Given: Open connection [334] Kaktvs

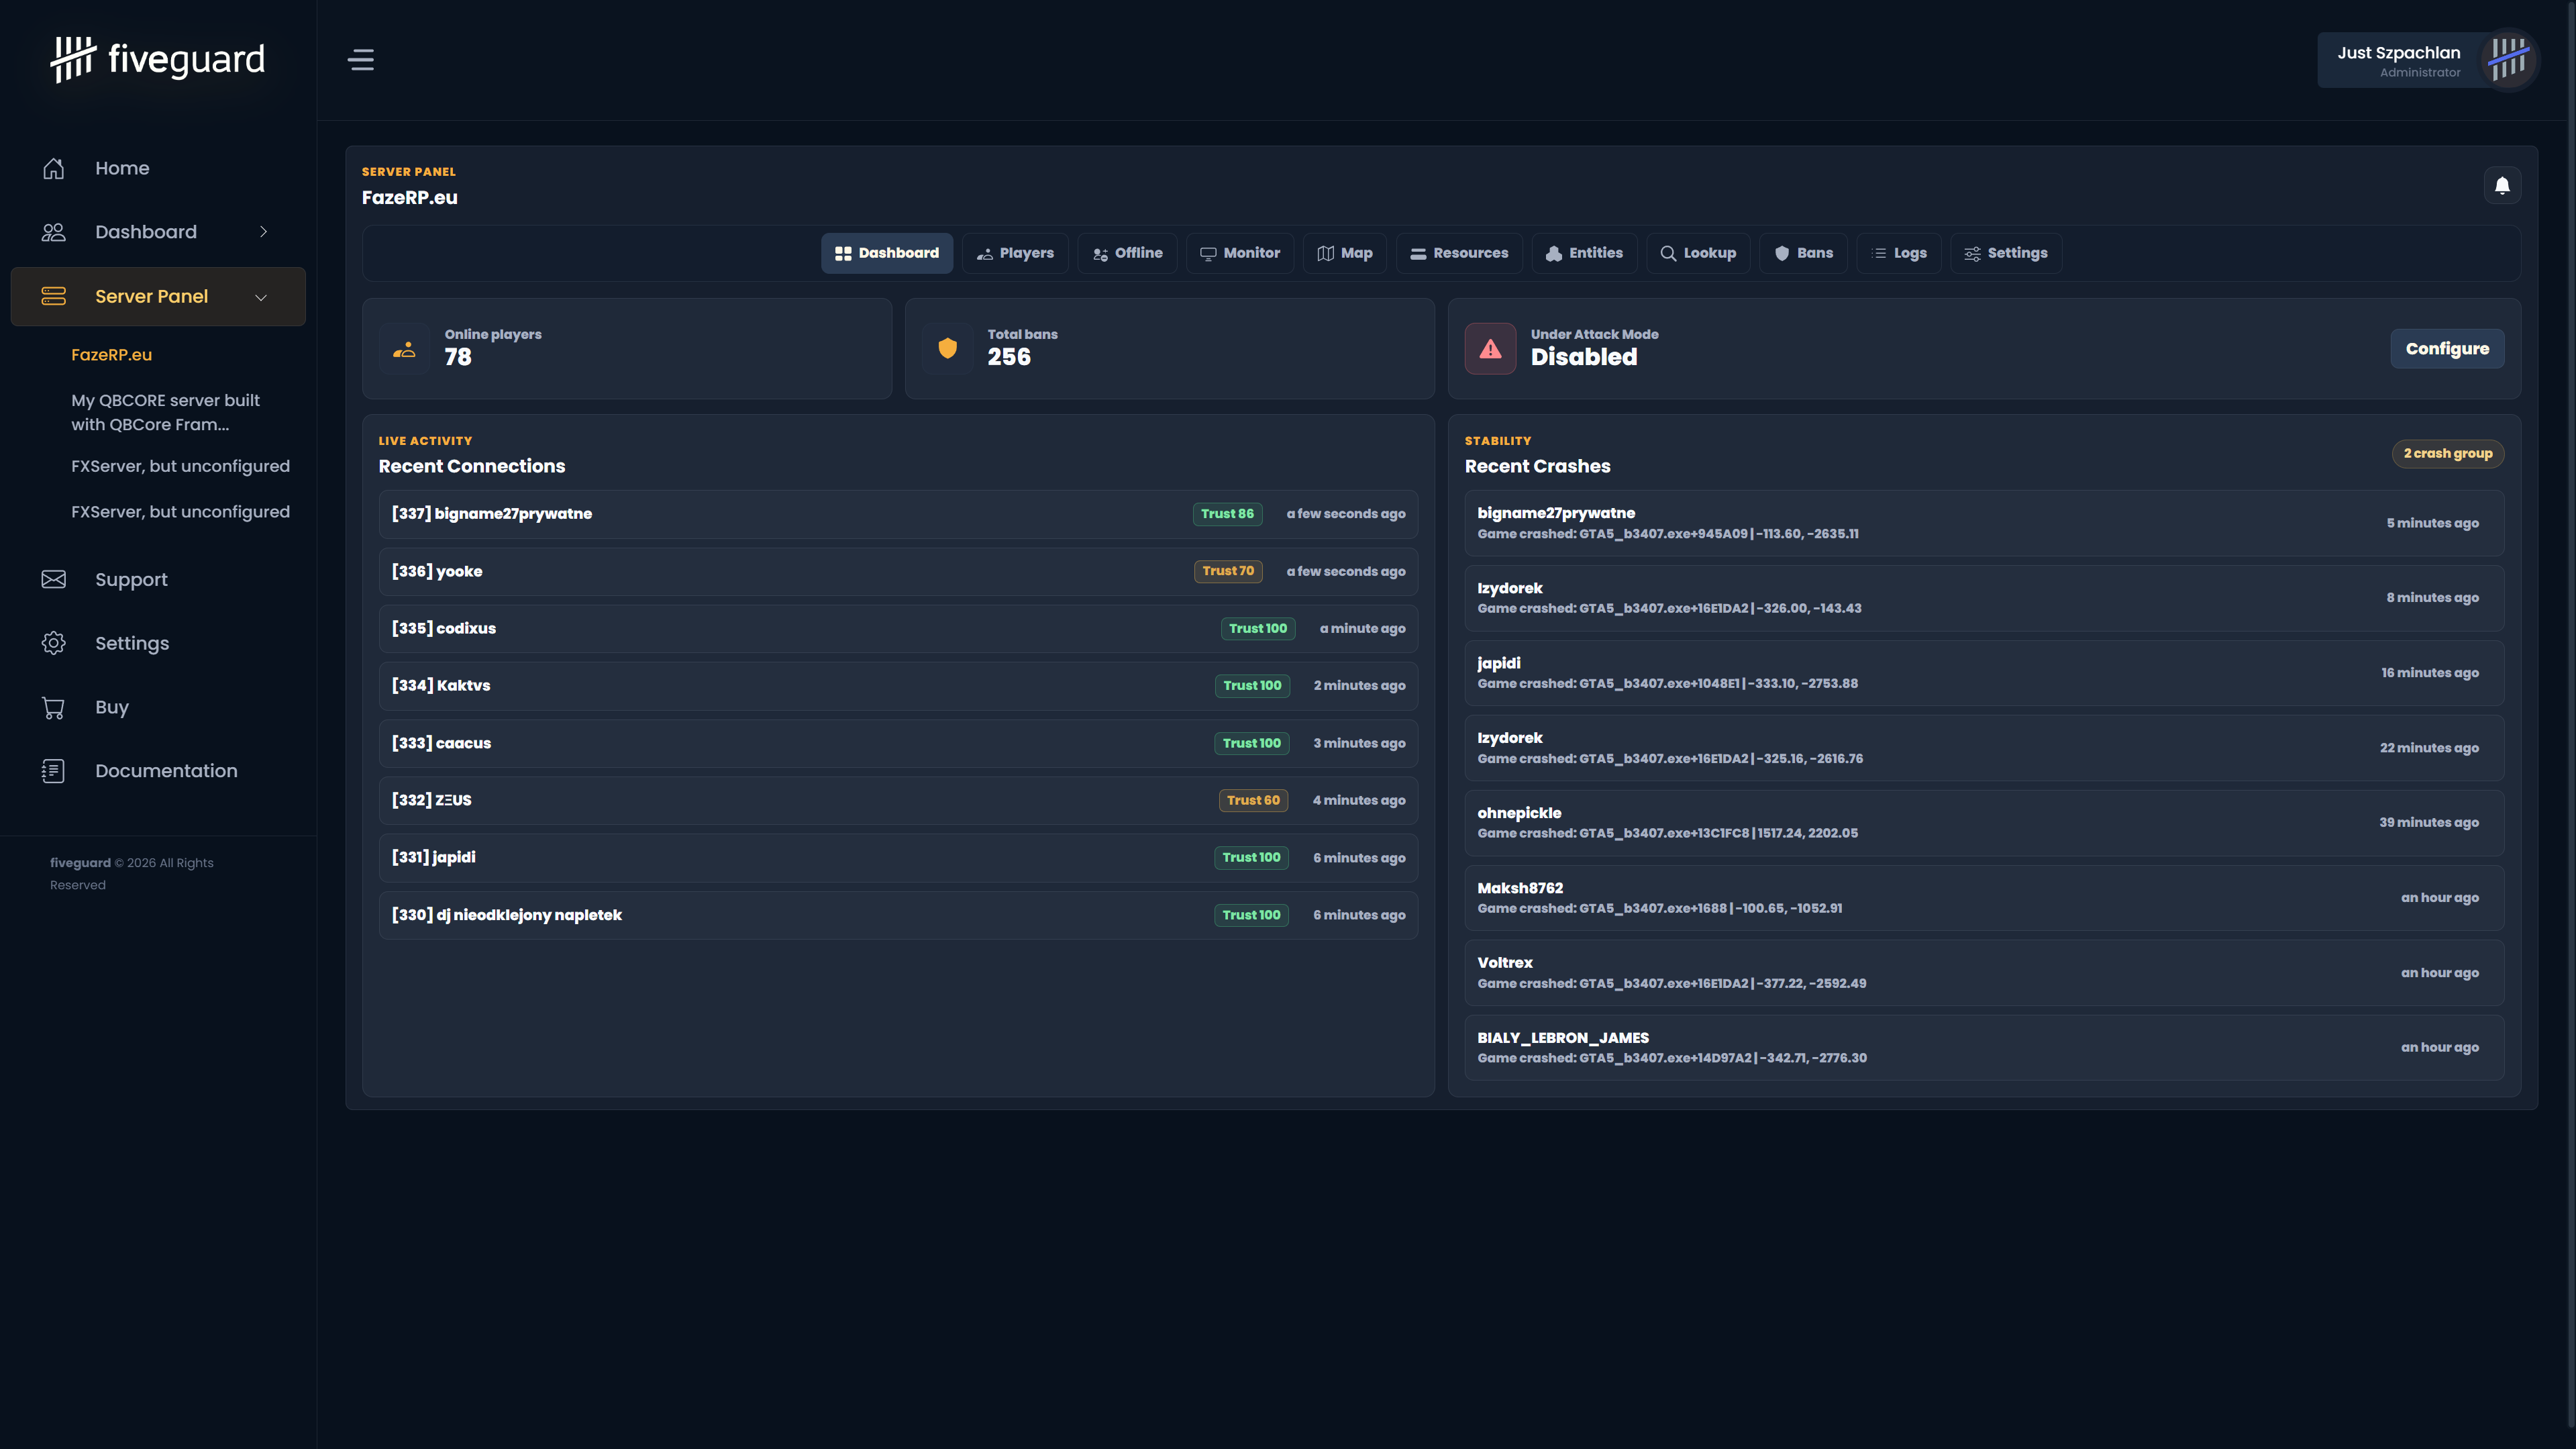Looking at the screenshot, I should (x=898, y=686).
